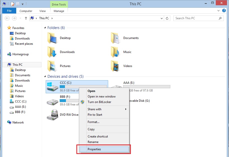Click the Properties quick access toolbar icon
The height and width of the screenshot is (157, 229).
12,4
